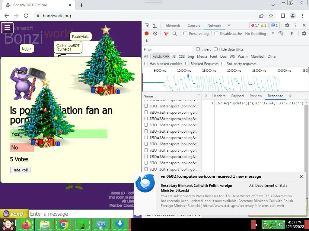Dismiss the Thunderbird mail notification
This screenshot has width=309, height=231.
coord(301,177)
